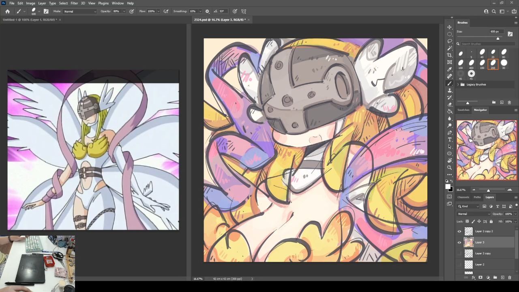The image size is (519, 292).
Task: Switch to Untitled-1 document tab
Action: [x=29, y=19]
